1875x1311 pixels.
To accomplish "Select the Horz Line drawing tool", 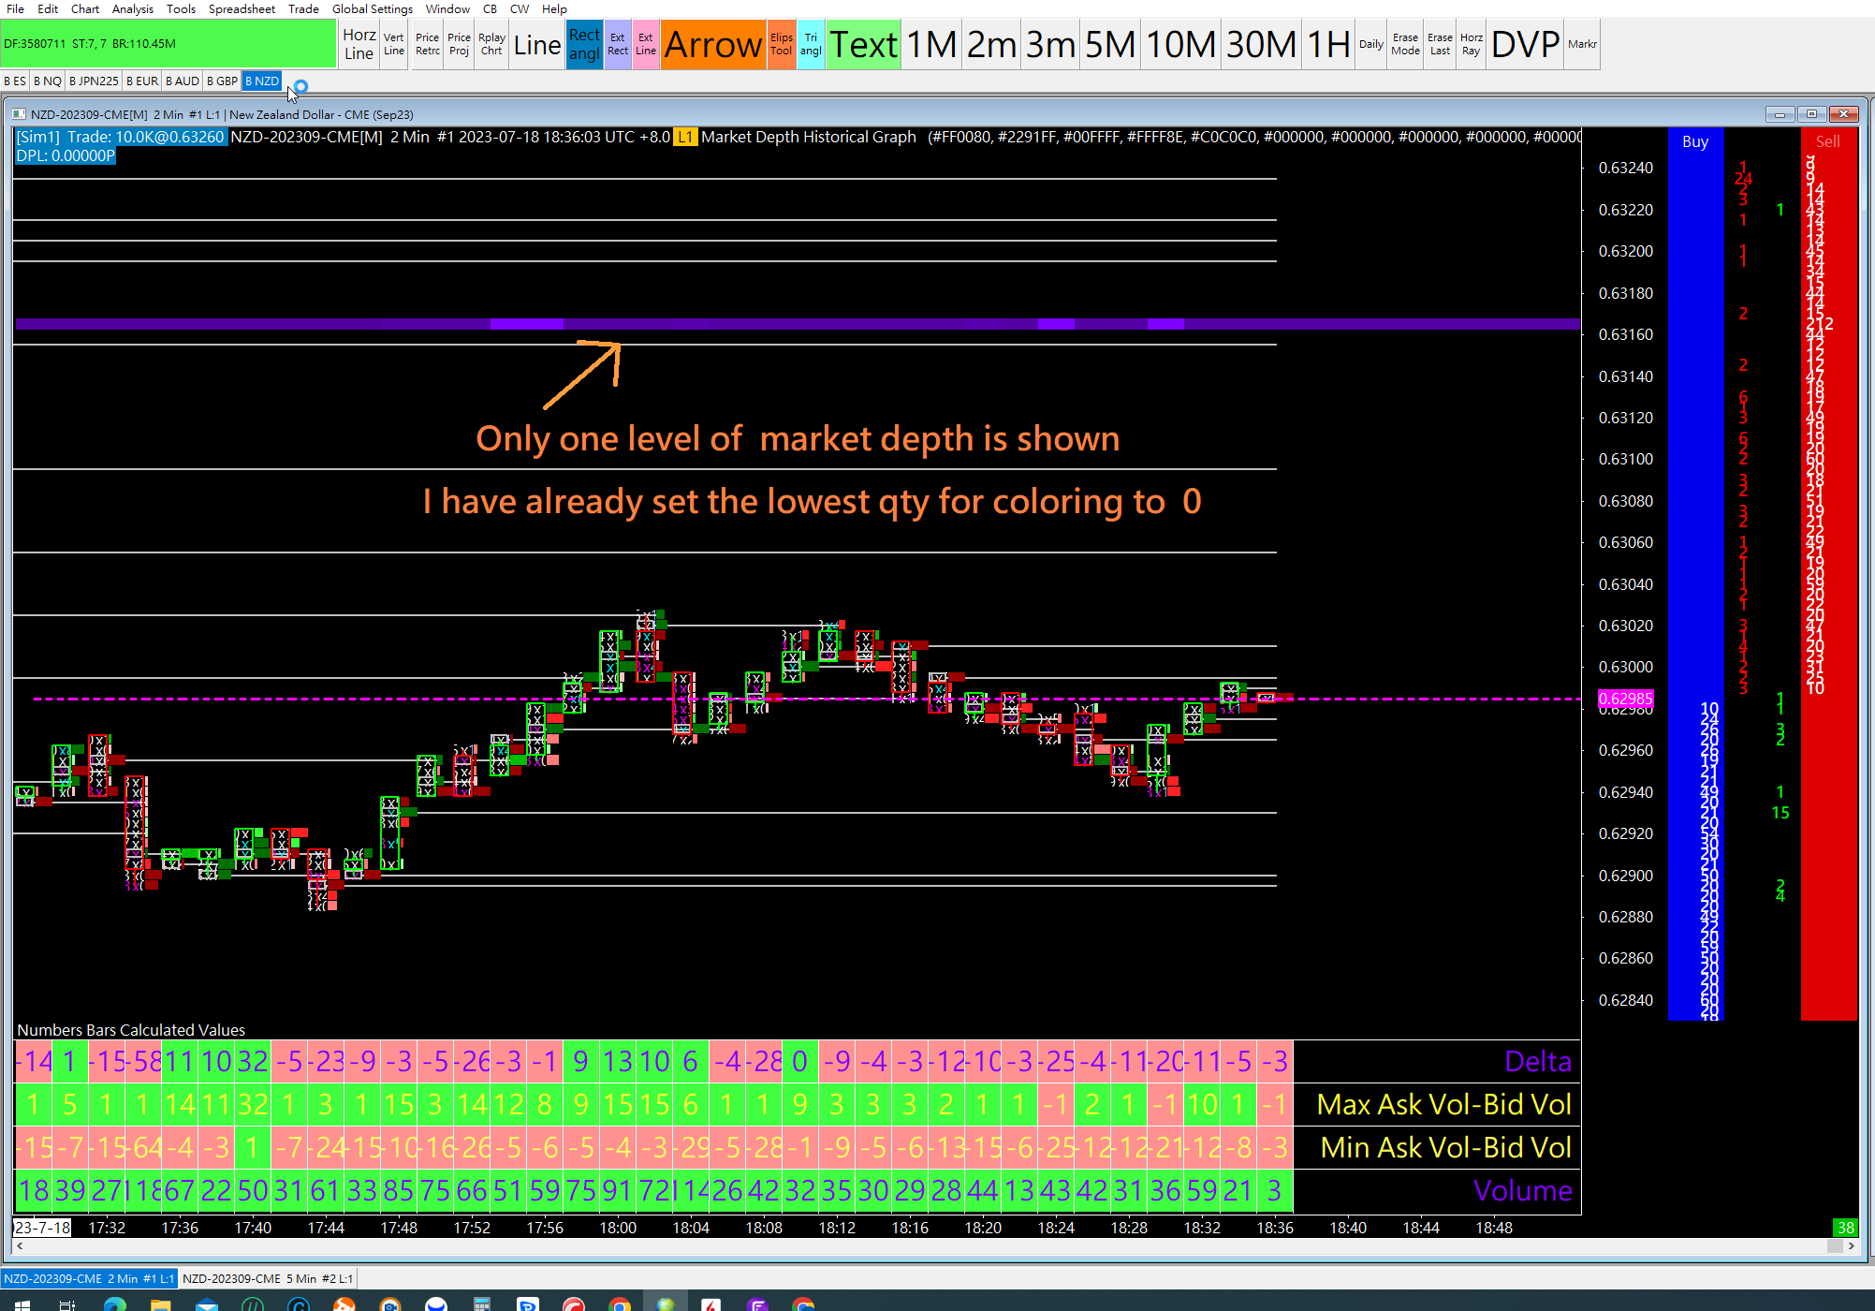I will pyautogui.click(x=359, y=44).
